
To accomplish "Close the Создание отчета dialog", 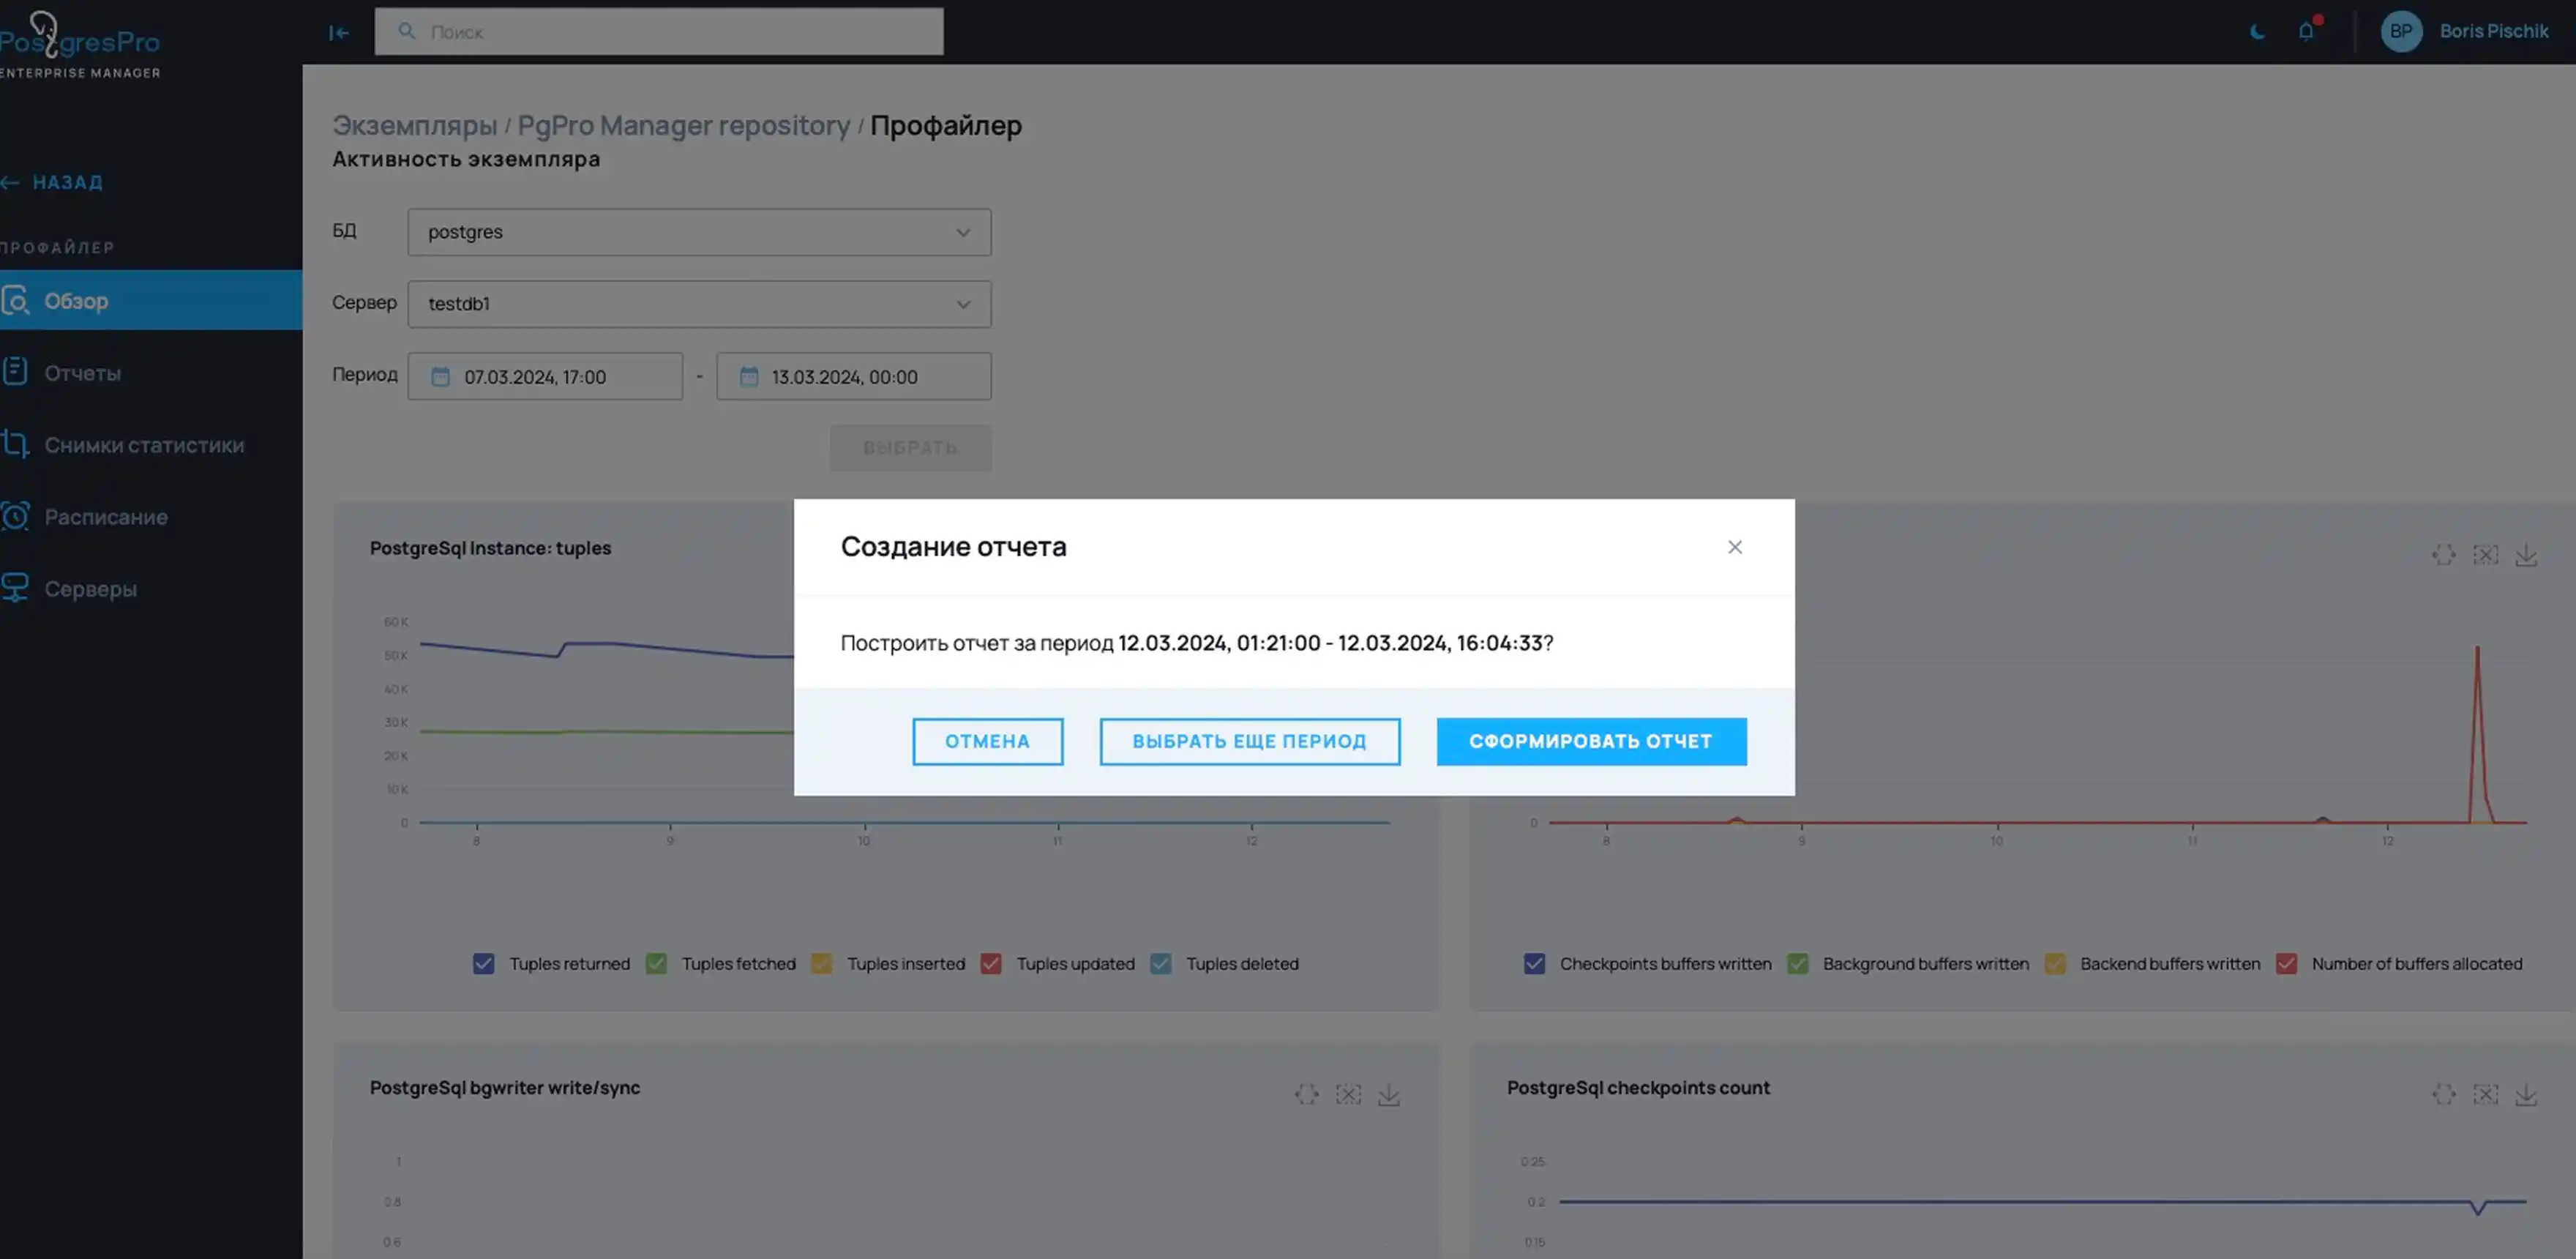I will click(x=1735, y=547).
